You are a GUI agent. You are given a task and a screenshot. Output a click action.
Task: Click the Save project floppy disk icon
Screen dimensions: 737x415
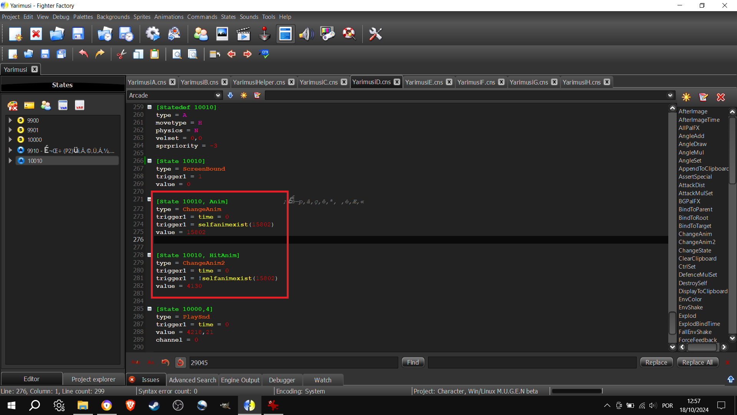tap(78, 34)
